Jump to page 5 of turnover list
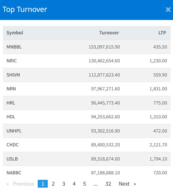173x196 pixels. pos(84,184)
